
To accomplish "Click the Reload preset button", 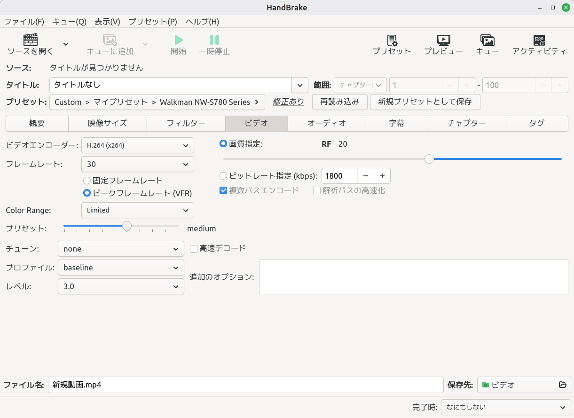I will coord(339,102).
